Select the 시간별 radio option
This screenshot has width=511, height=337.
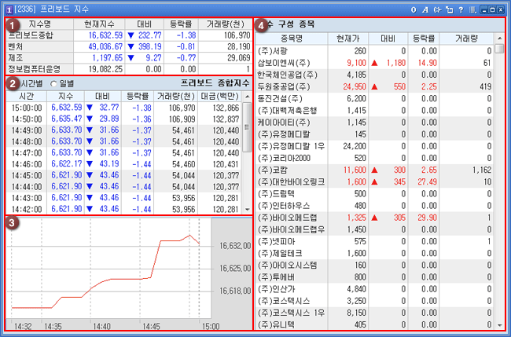point(31,83)
